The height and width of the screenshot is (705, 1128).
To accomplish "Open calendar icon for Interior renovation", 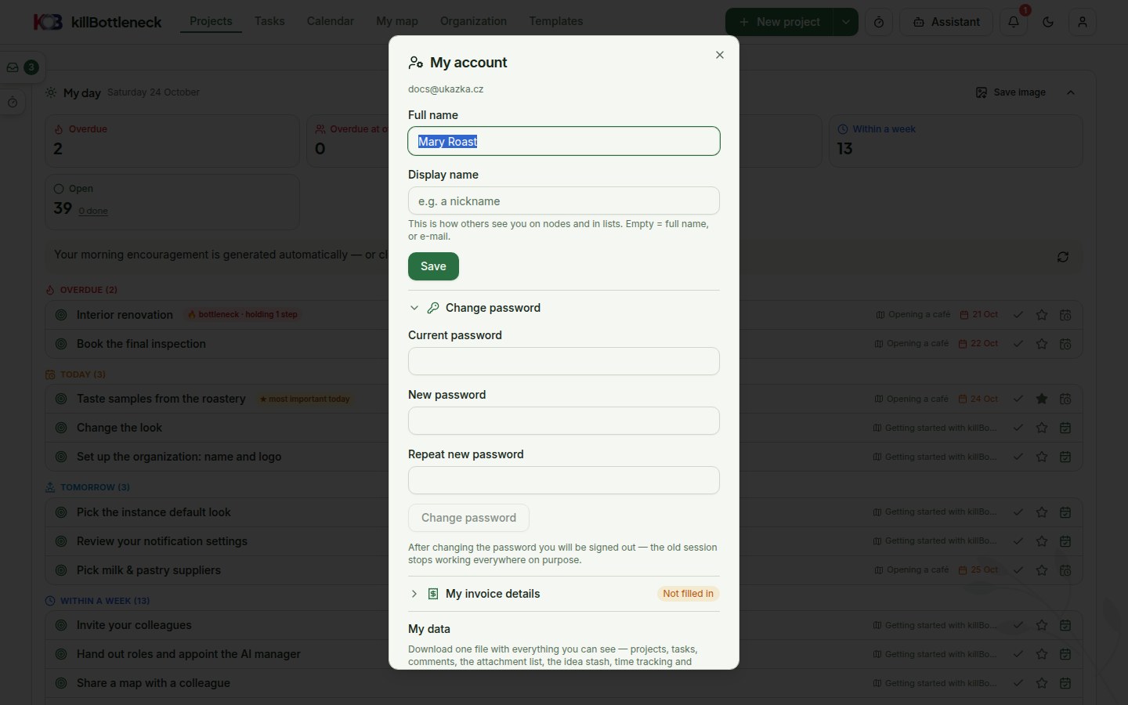I will point(1065,315).
